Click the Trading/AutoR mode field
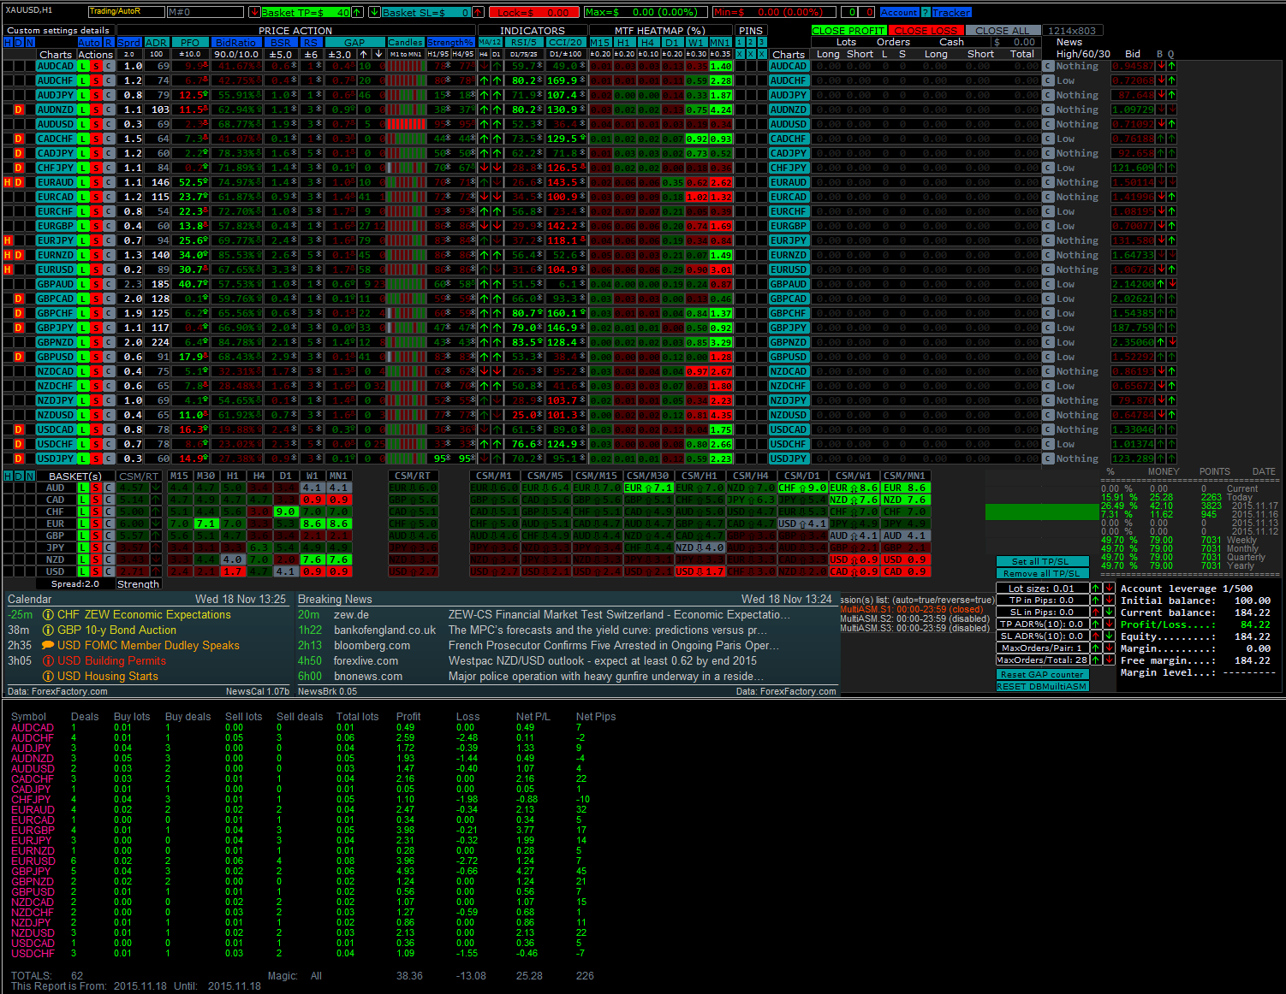Screen dimensions: 1286x994 point(127,12)
